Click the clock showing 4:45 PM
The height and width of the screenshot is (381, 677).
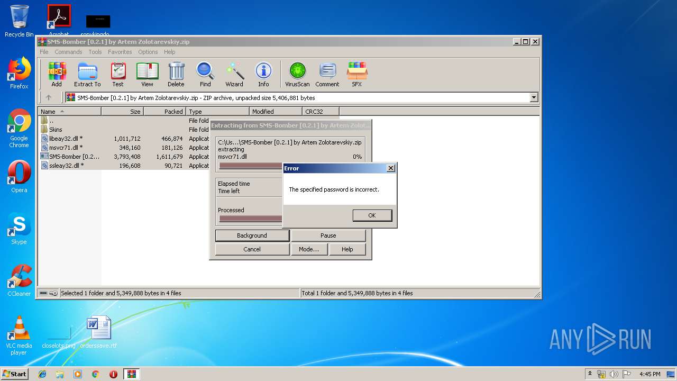649,374
